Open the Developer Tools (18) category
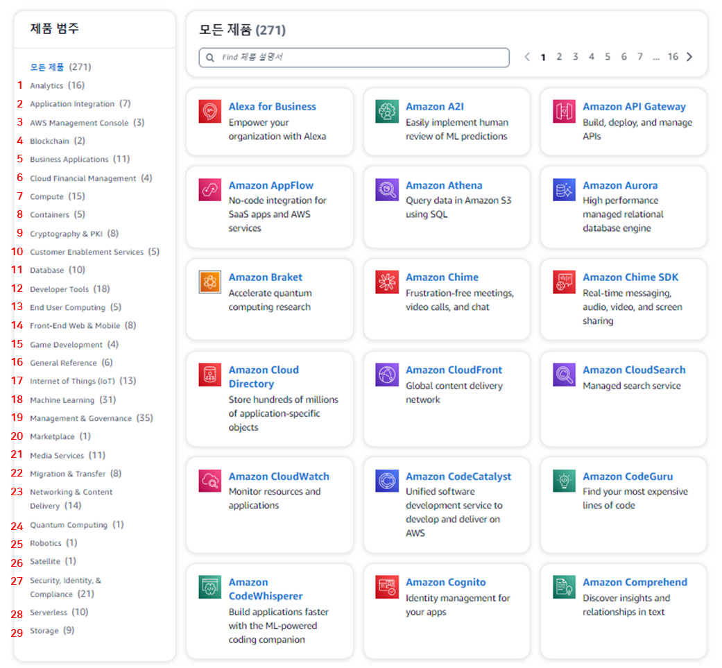The image size is (722, 668). point(69,289)
